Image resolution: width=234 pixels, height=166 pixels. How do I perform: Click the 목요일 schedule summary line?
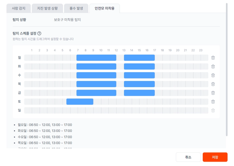[x=45, y=143]
